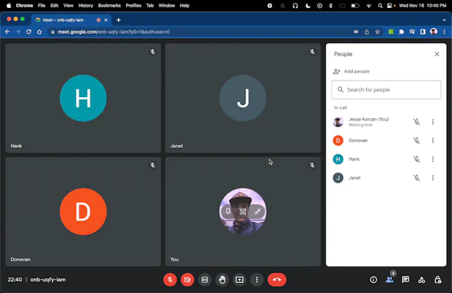Bookmark this page with the star
Image resolution: width=452 pixels, height=293 pixels.
(377, 32)
